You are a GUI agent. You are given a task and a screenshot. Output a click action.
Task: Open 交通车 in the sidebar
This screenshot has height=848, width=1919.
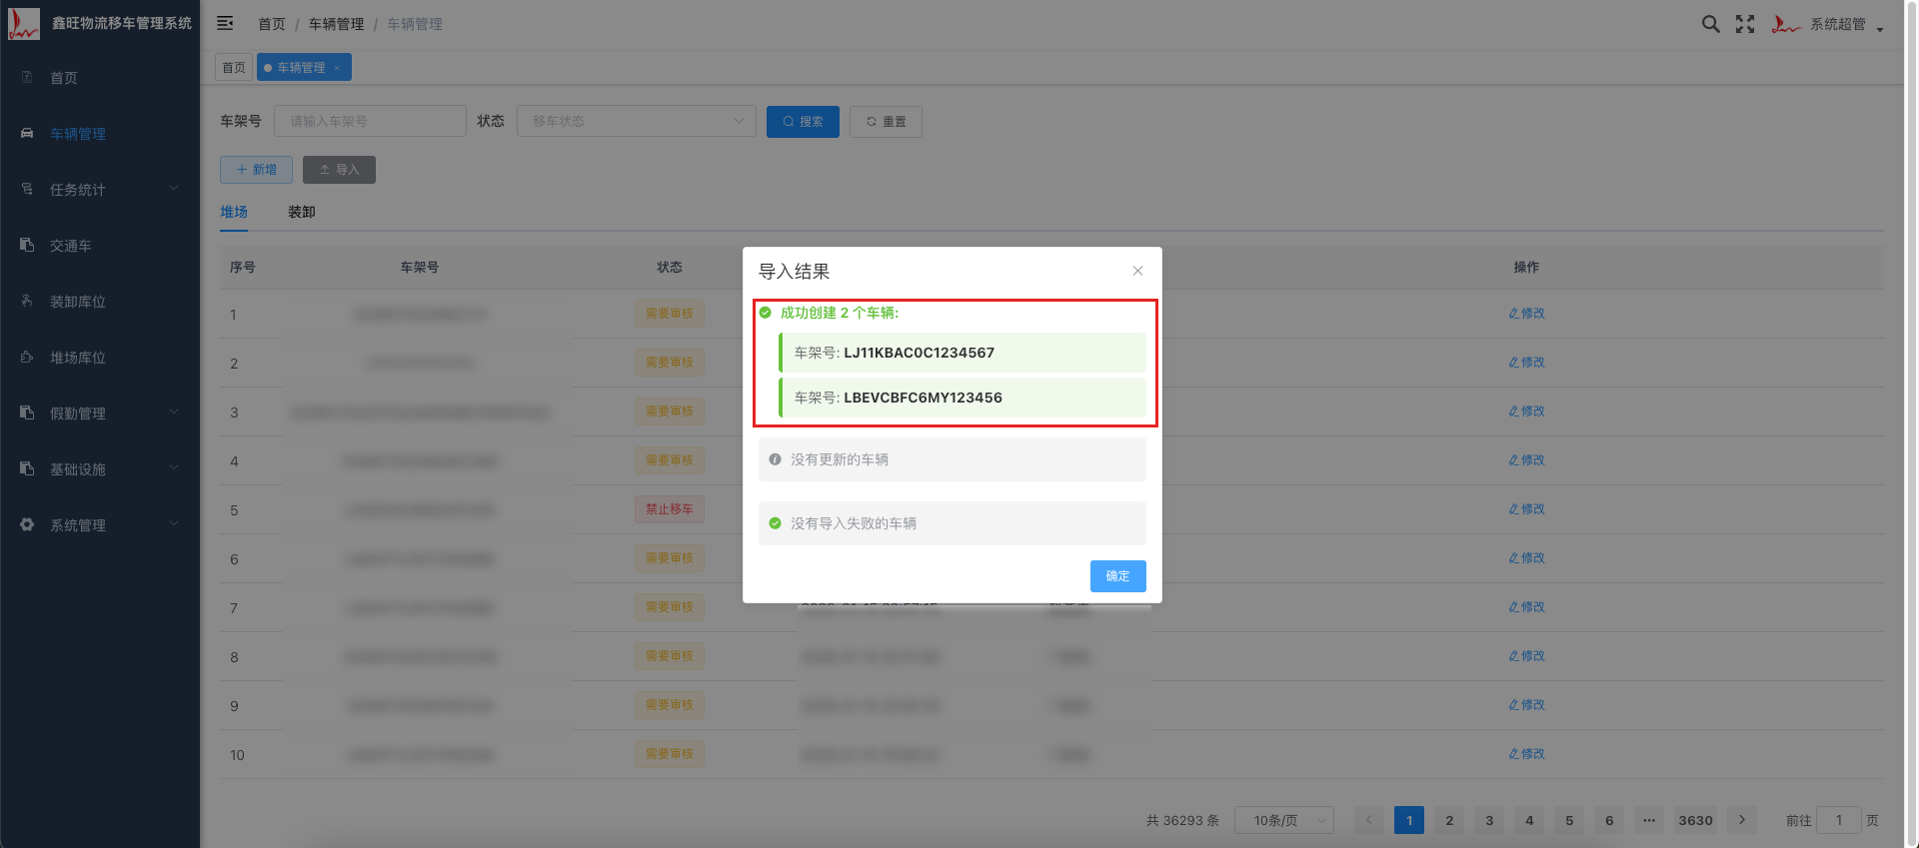(100, 246)
